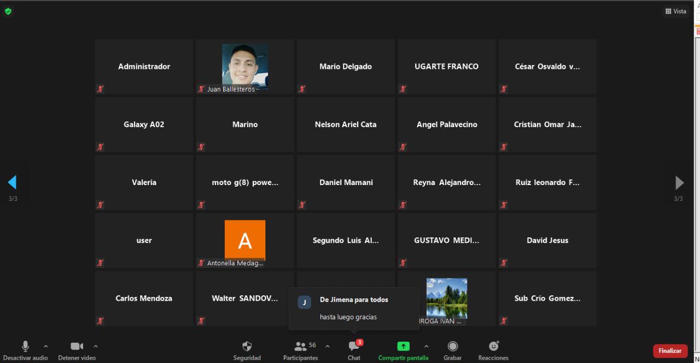Viewport: 700px width, 363px height.
Task: Open the Reacciones emoji icon
Action: click(x=493, y=347)
